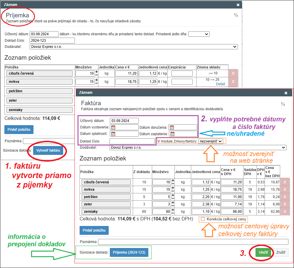Image resolution: width=294 pixels, height=268 pixels.
Task: Increase cibuľa červená quantity in Príjemka with plus
Action: pos(97,72)
